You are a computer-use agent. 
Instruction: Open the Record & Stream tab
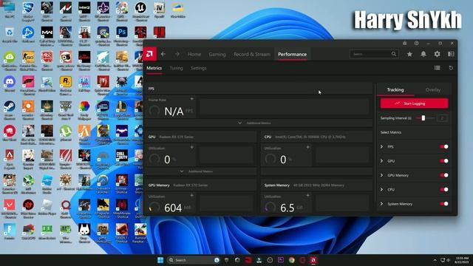tap(252, 54)
